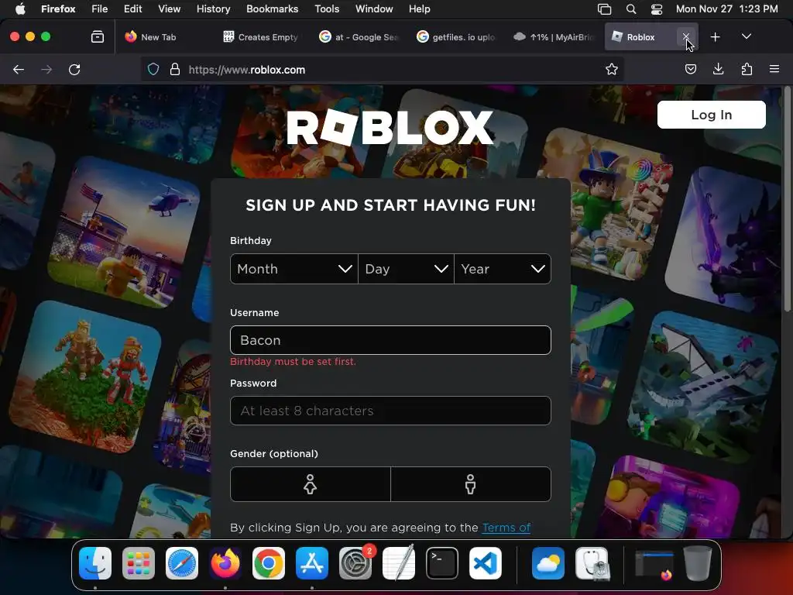Open the Help menu
This screenshot has width=793, height=595.
point(419,9)
